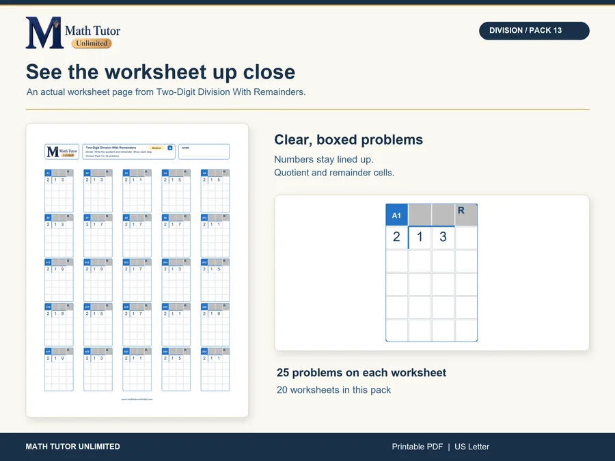The width and height of the screenshot is (615, 461).
Task: Click the DIVISION / PACK 13 pill
Action: [534, 31]
